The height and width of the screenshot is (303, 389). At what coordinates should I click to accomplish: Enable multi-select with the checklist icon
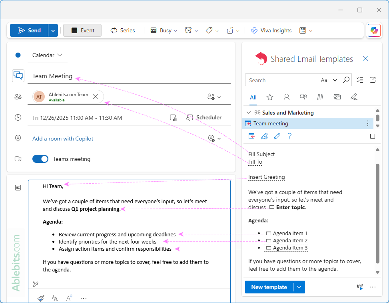pyautogui.click(x=359, y=80)
